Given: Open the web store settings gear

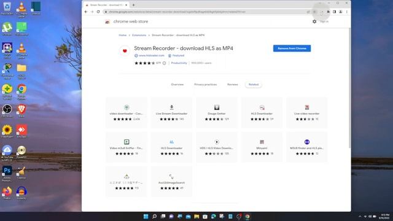Looking at the screenshot, I should click(x=314, y=21).
